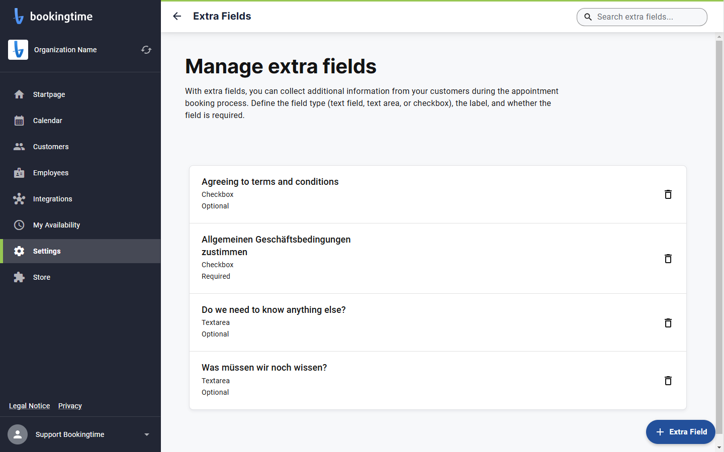Delete the Do we need to know anything else field
The height and width of the screenshot is (452, 724).
[668, 323]
